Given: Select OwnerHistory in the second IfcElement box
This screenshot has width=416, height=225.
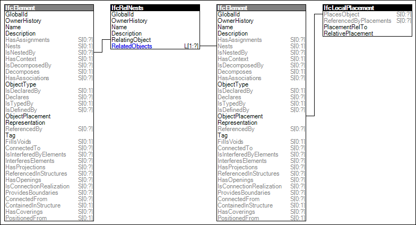Looking at the screenshot, I should click(236, 21).
